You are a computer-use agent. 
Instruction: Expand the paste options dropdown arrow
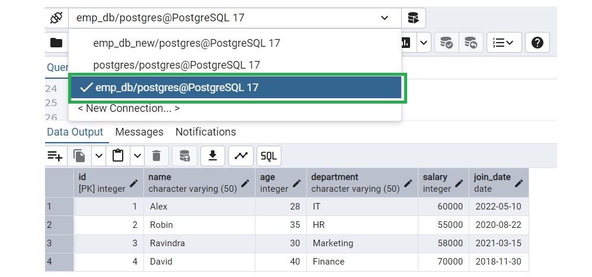click(137, 156)
